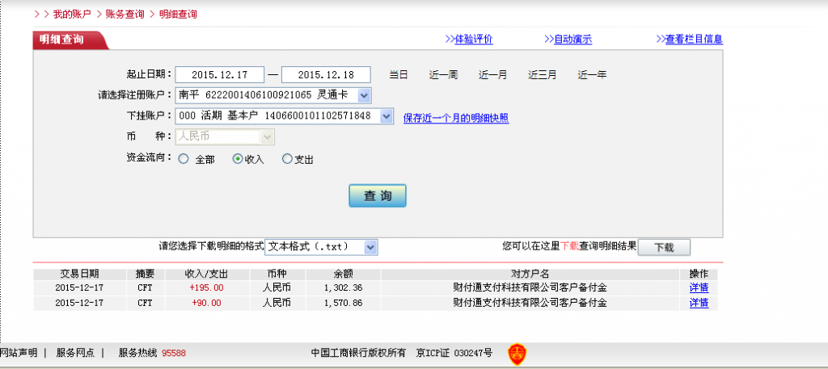Image resolution: width=828 pixels, height=369 pixels.
Task: Select the 支出 radio button
Action: pos(287,159)
